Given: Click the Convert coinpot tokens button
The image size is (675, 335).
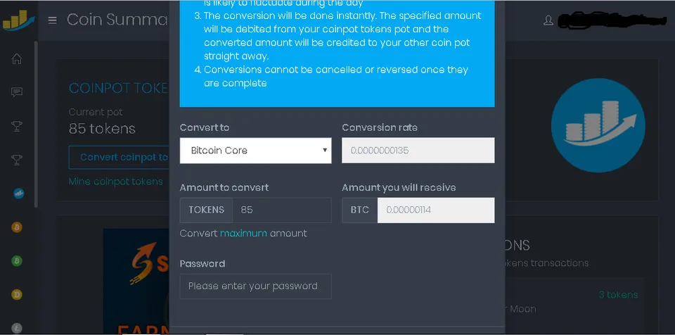Looking at the screenshot, I should coord(119,158).
